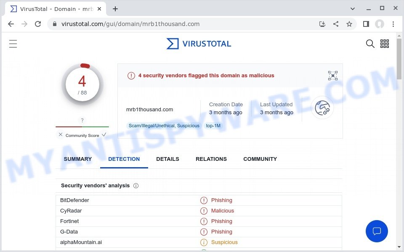Screen dimensions: 404x252
Task: Open the RELATIONS tab
Action: (211, 159)
